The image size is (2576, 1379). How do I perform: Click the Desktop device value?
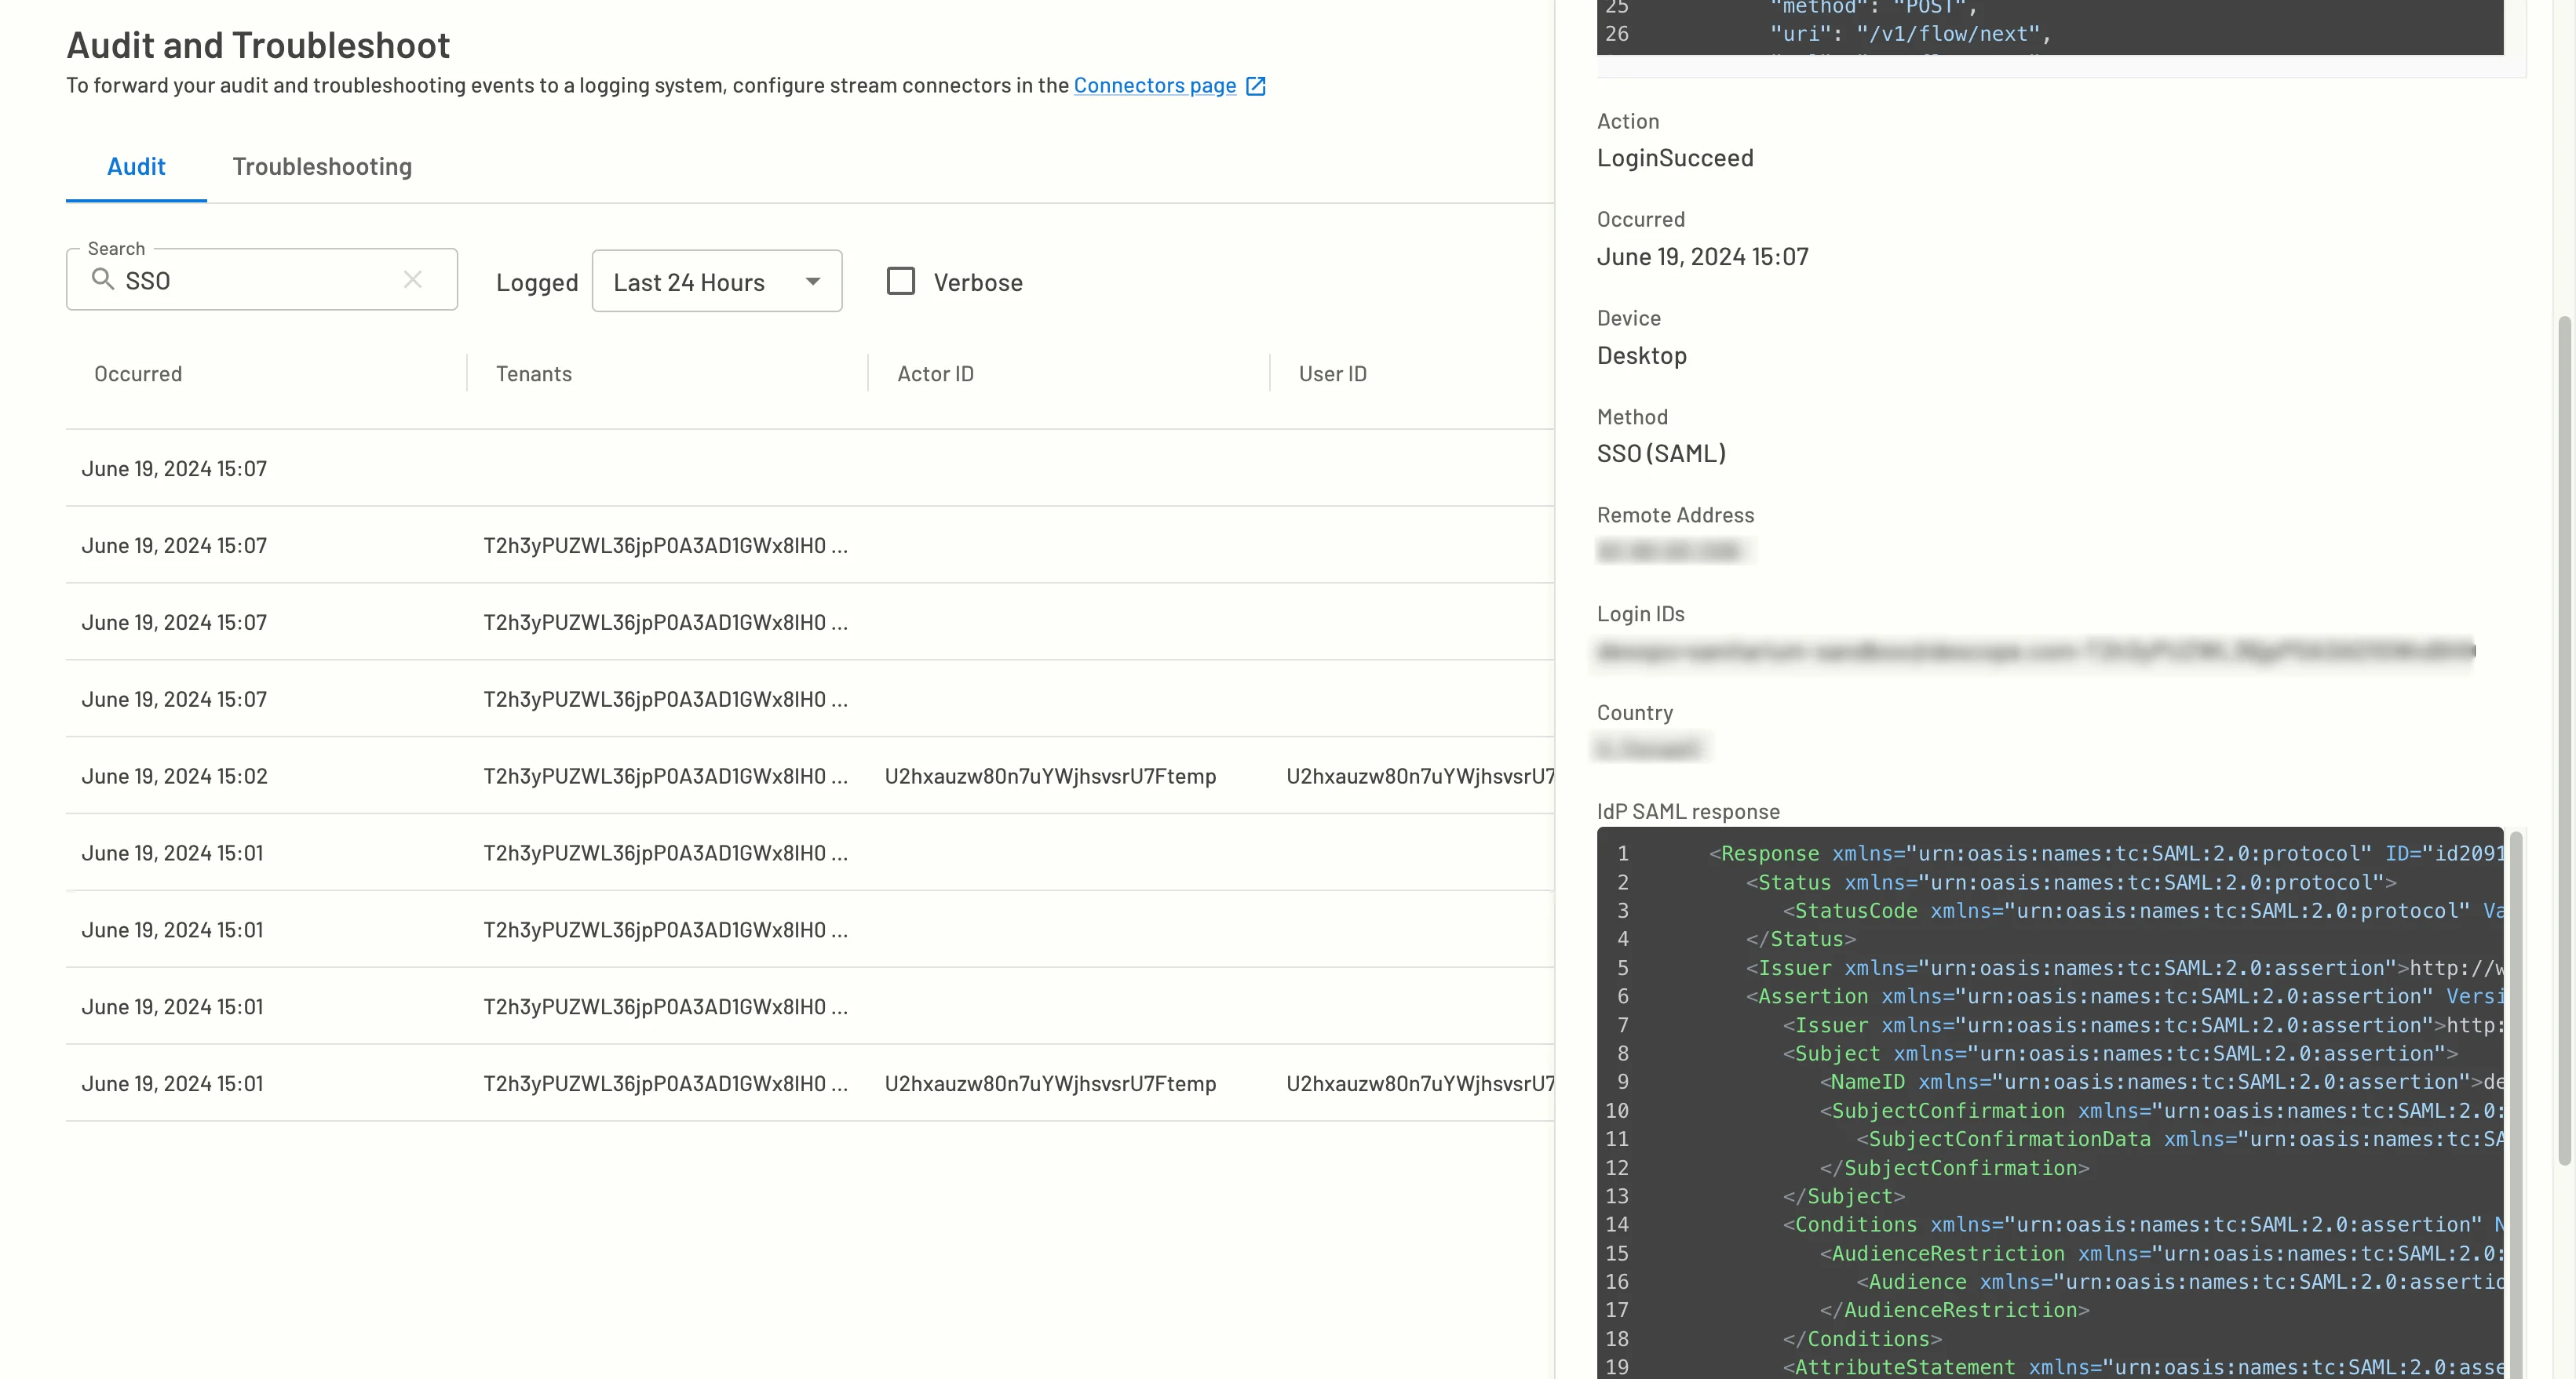pyautogui.click(x=1641, y=356)
